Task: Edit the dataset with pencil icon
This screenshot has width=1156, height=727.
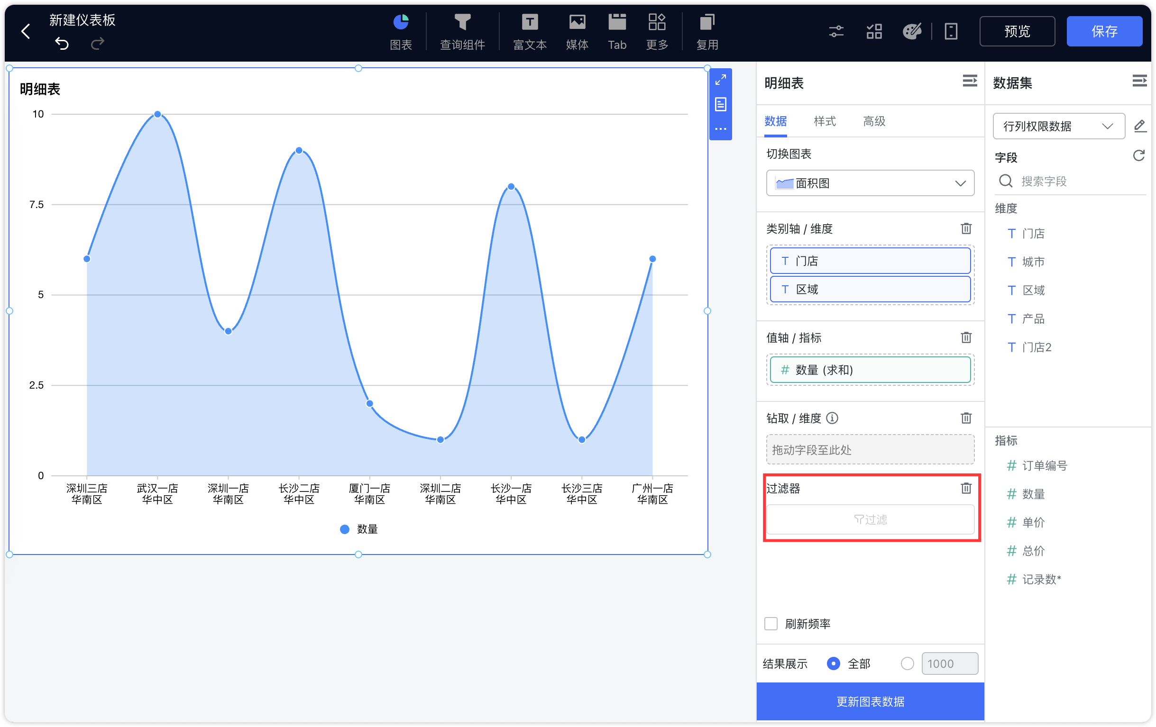Action: point(1140,126)
